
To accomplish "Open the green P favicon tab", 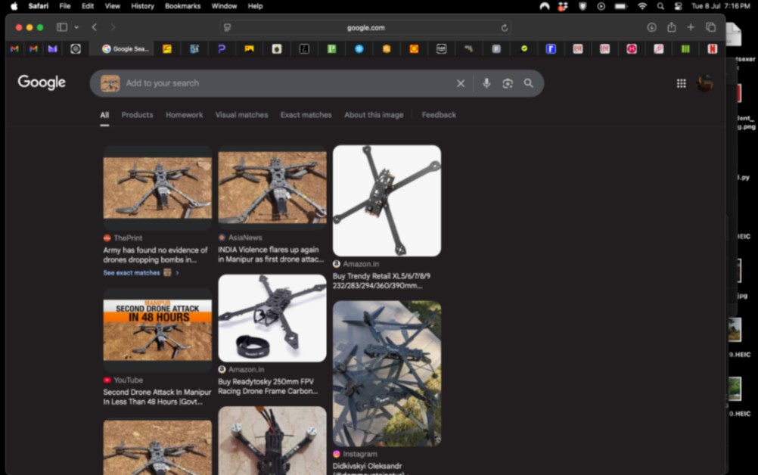I will 331,49.
